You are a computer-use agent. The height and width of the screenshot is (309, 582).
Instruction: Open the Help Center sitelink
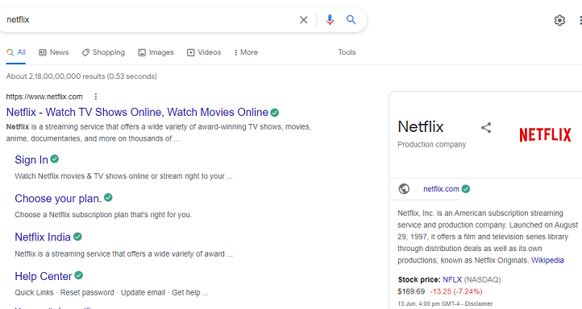[44, 276]
